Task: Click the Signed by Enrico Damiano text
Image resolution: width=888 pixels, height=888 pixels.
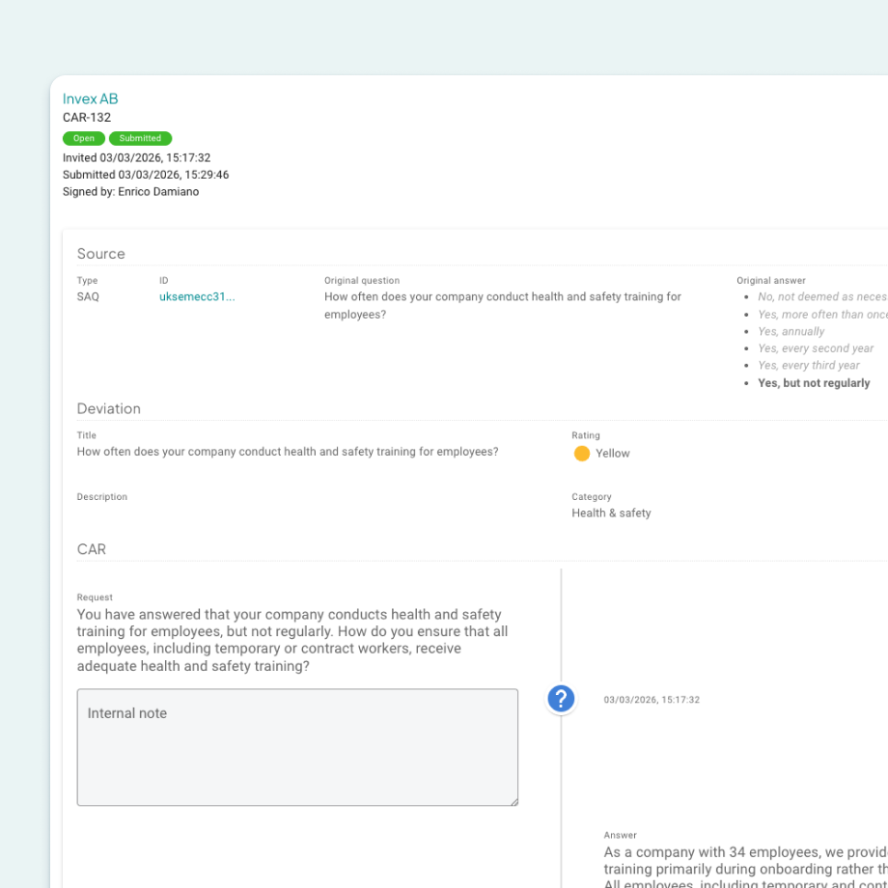Action: click(131, 192)
